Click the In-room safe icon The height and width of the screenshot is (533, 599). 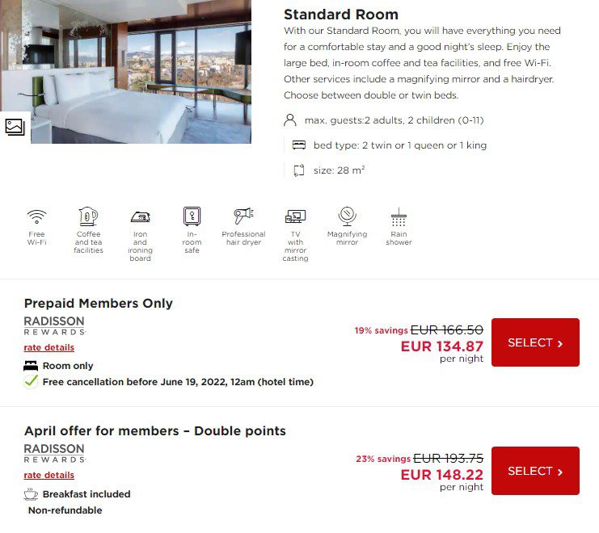(192, 216)
